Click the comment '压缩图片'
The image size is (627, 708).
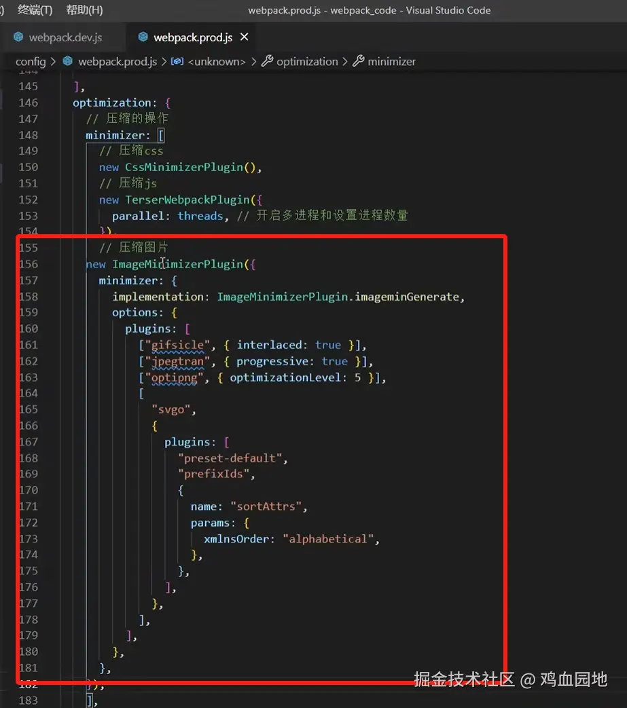click(x=143, y=248)
